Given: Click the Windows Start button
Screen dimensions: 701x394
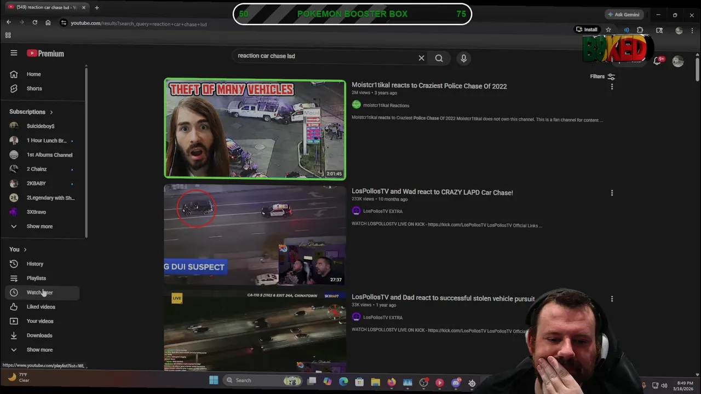Looking at the screenshot, I should pyautogui.click(x=214, y=380).
